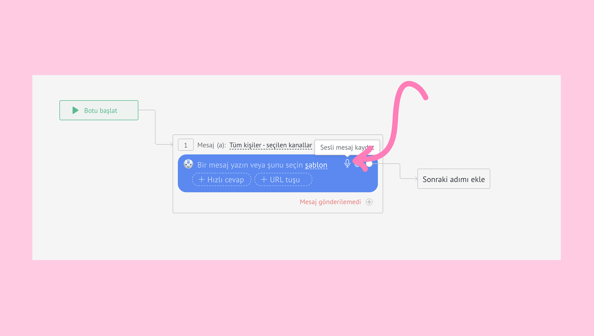The width and height of the screenshot is (594, 336).
Task: Click the Mesaj (a): label
Action: click(211, 145)
